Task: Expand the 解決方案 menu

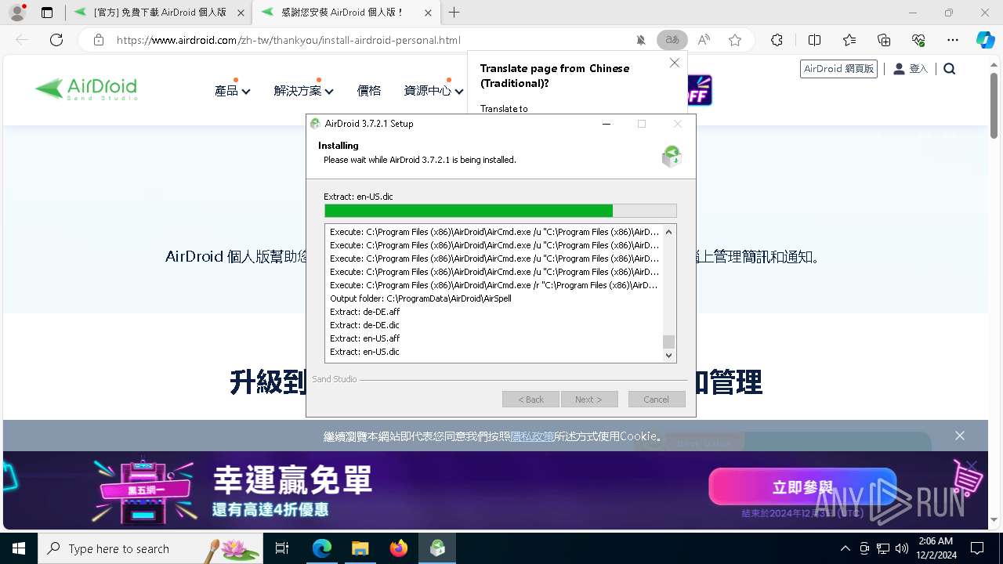Action: [x=303, y=91]
